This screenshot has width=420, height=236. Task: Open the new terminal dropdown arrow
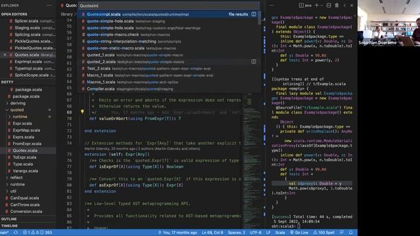[x=322, y=5]
